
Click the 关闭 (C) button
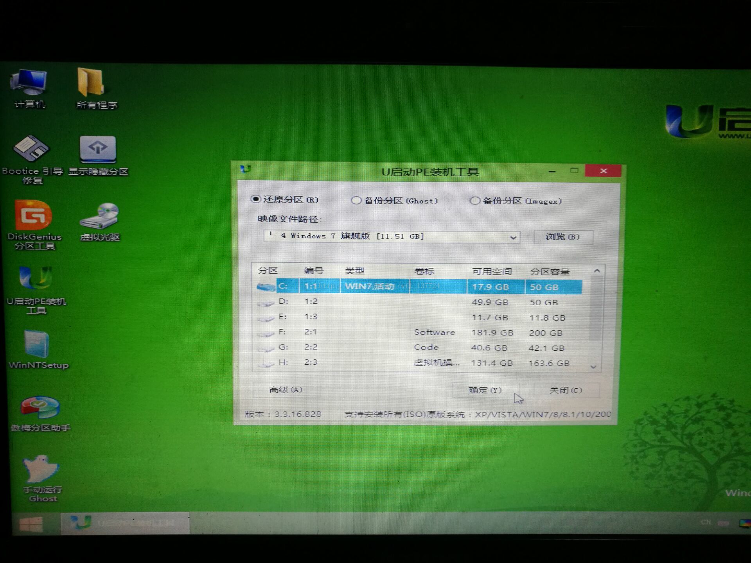(566, 390)
